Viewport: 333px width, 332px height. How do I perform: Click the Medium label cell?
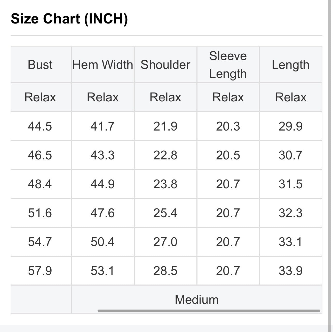197,300
